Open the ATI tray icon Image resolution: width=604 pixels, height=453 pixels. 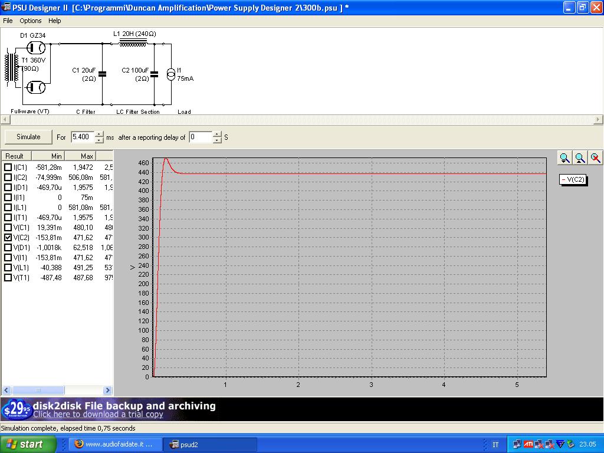528,445
